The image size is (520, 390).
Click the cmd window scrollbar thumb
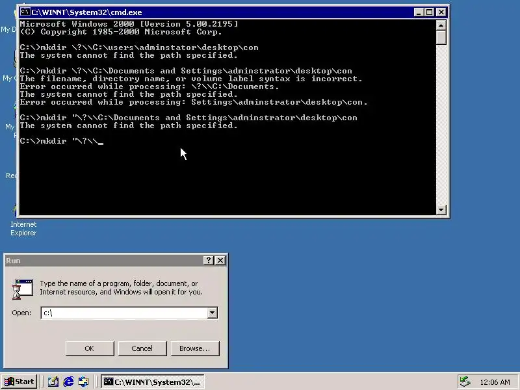[441, 38]
